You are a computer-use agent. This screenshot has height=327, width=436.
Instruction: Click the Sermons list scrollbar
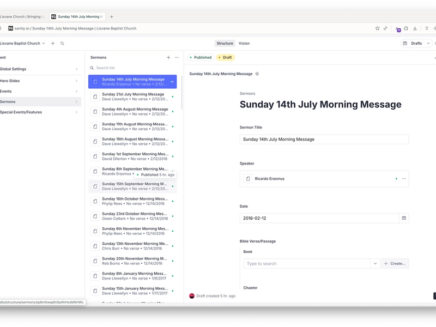click(x=182, y=93)
